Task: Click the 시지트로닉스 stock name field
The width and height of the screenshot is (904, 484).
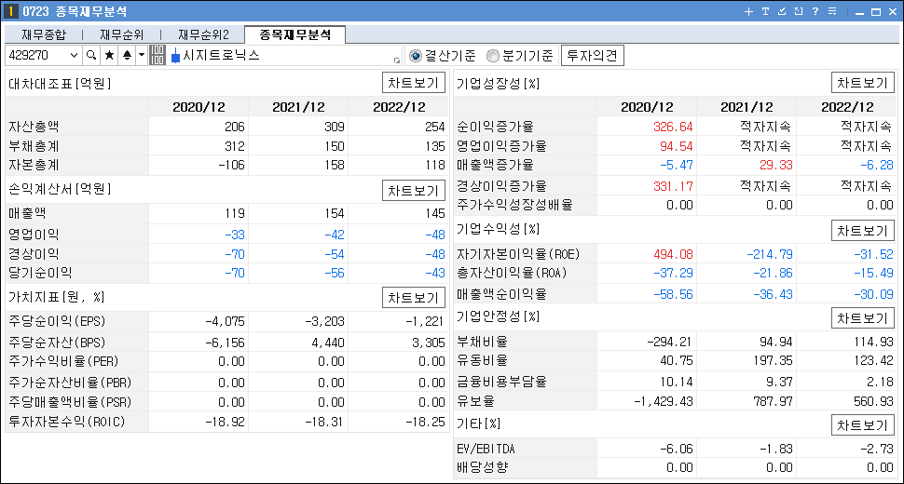Action: point(287,55)
